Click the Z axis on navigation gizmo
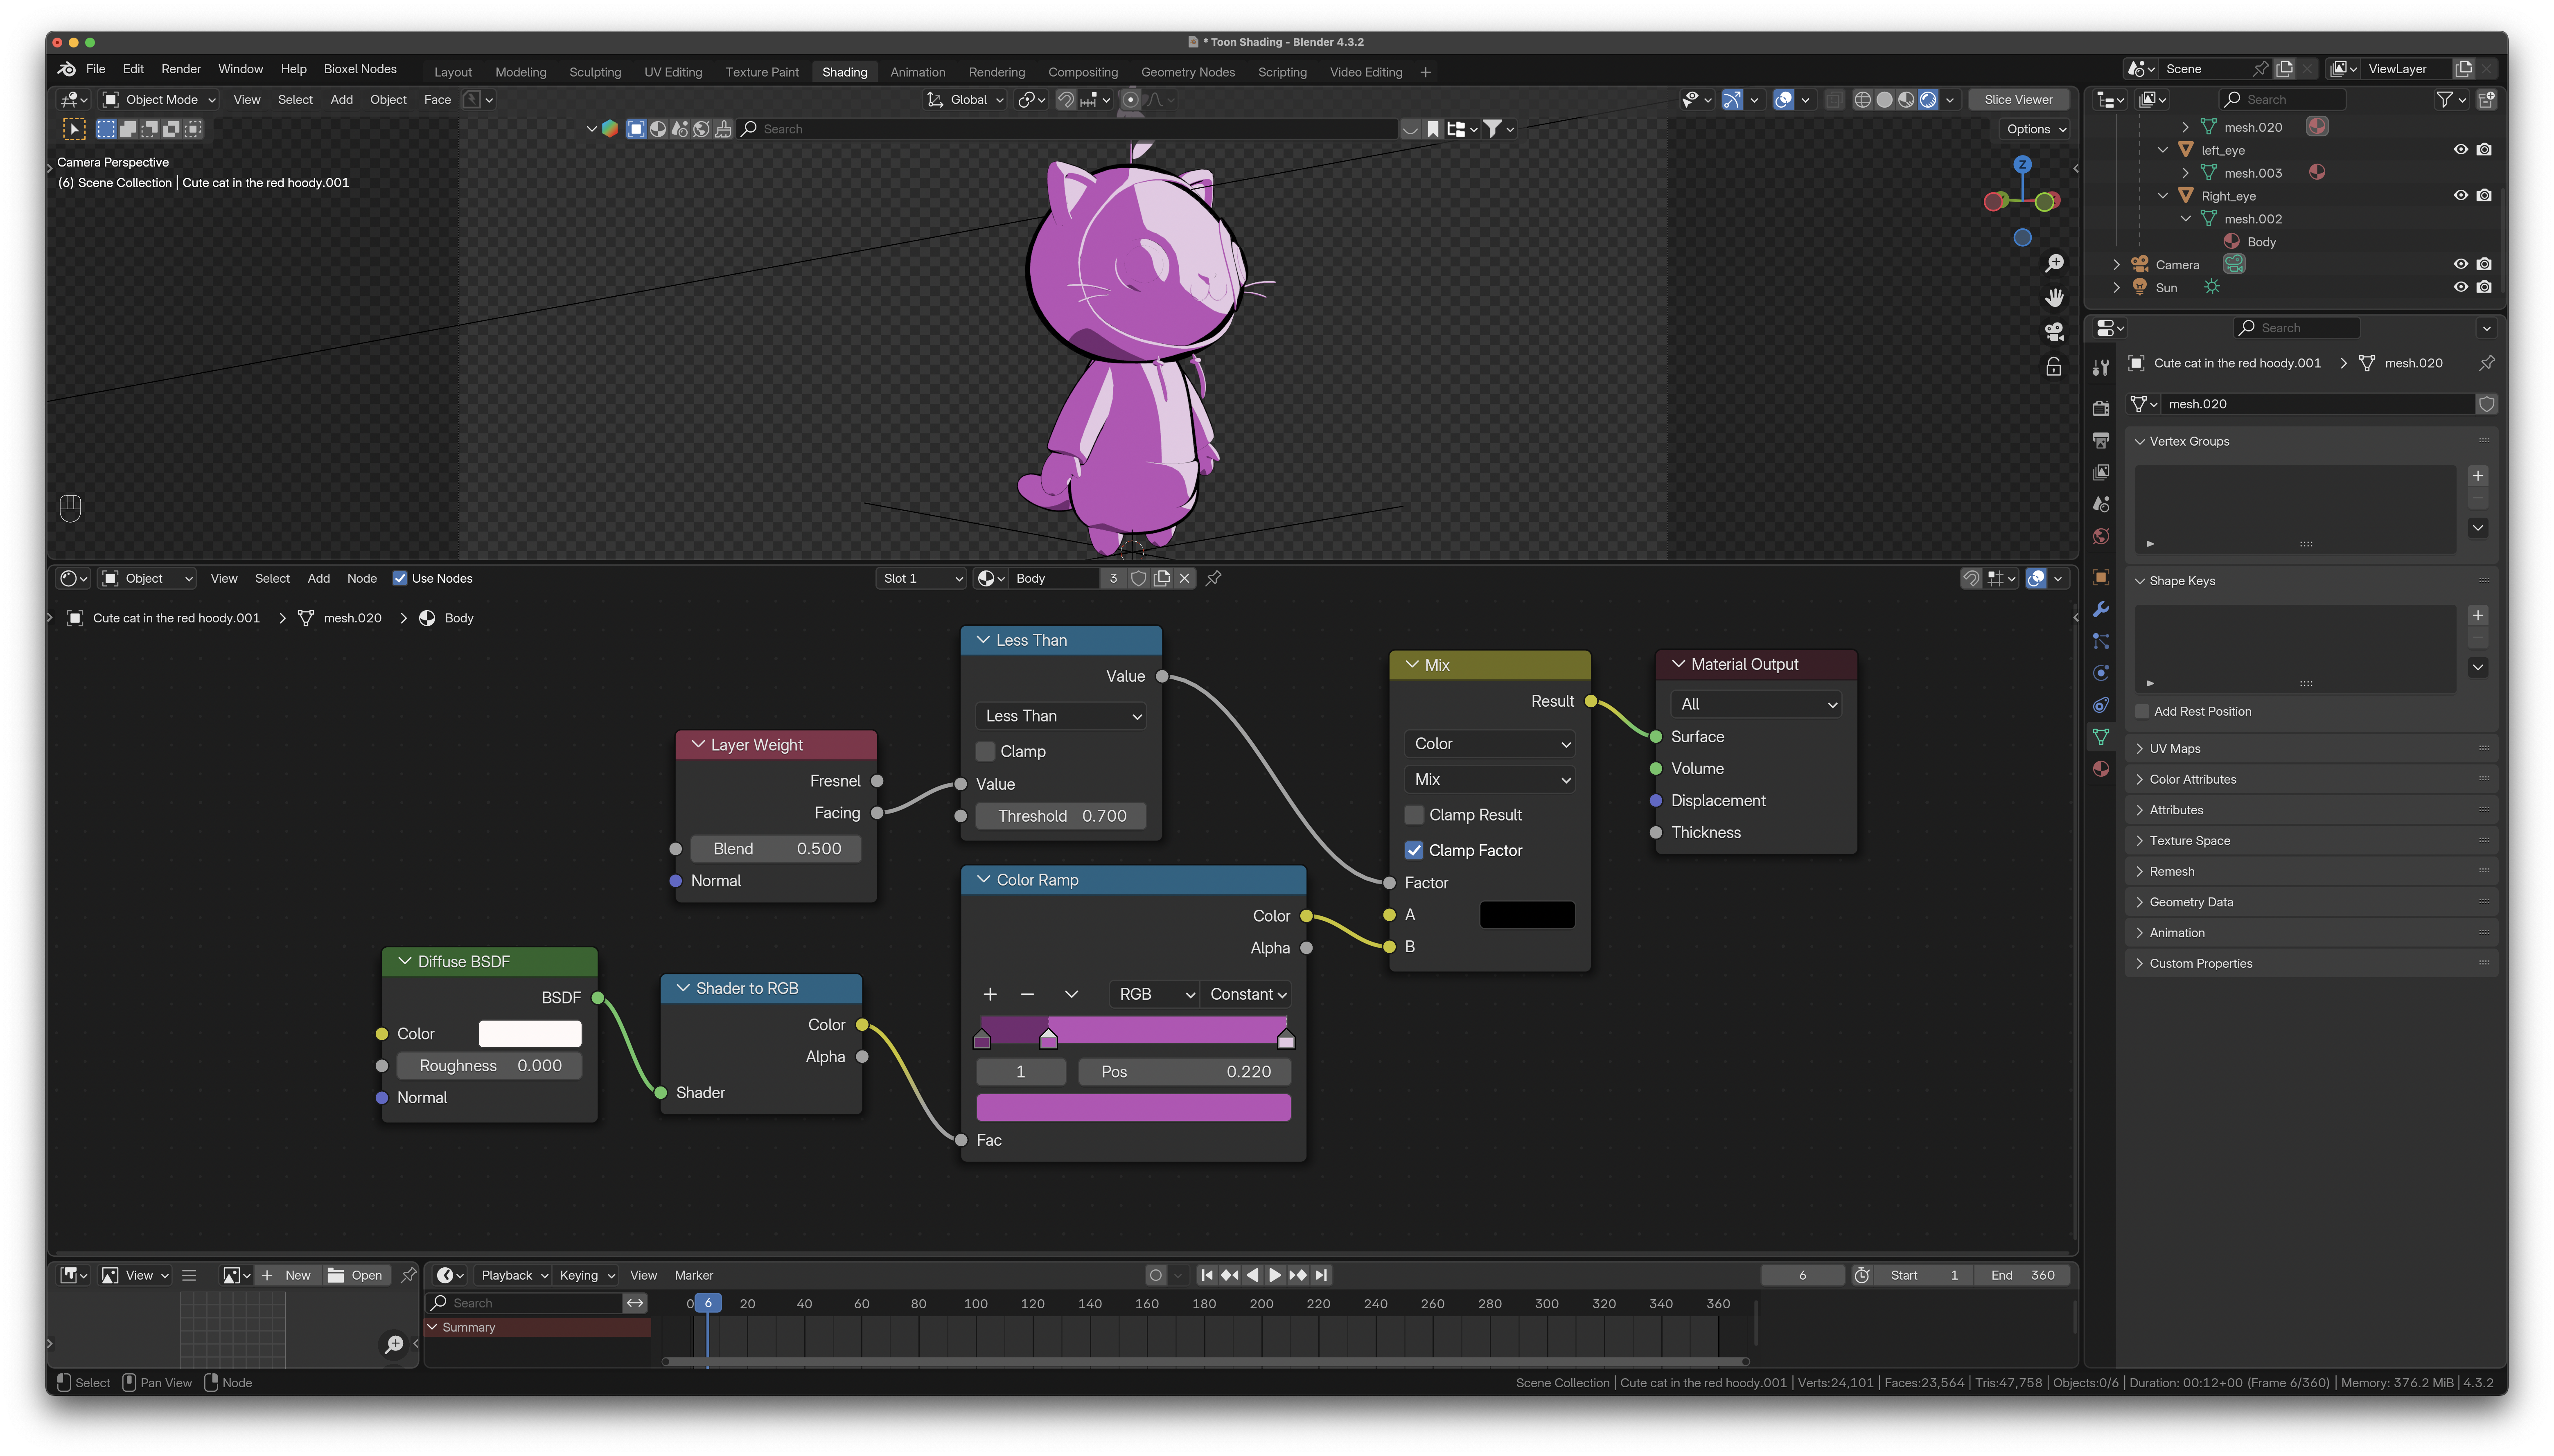The image size is (2554, 1456). click(x=2022, y=164)
